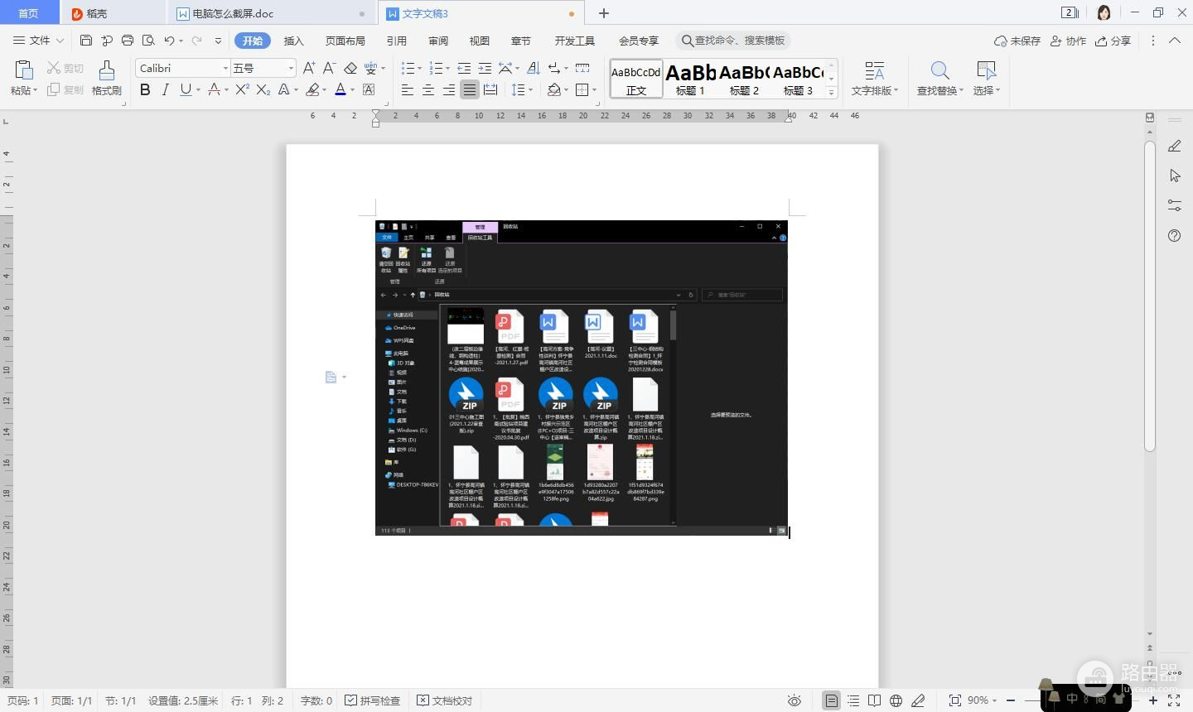Expand the font size 五号 dropdown
Screen dimensions: 1193x712
(x=291, y=68)
